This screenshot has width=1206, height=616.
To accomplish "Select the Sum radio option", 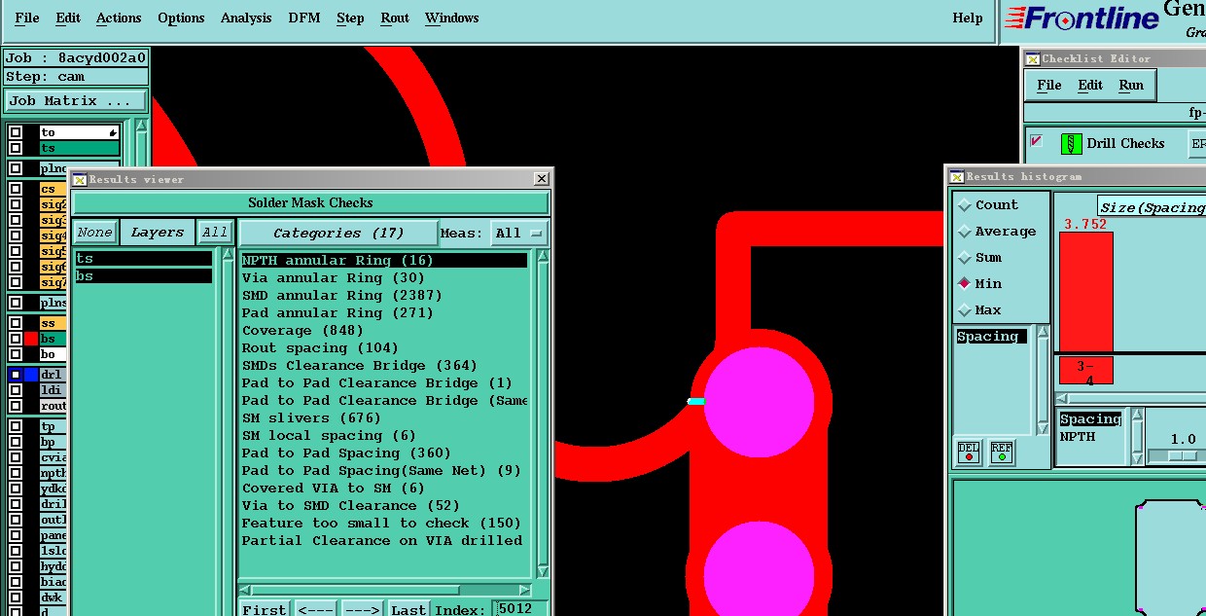I will click(980, 258).
